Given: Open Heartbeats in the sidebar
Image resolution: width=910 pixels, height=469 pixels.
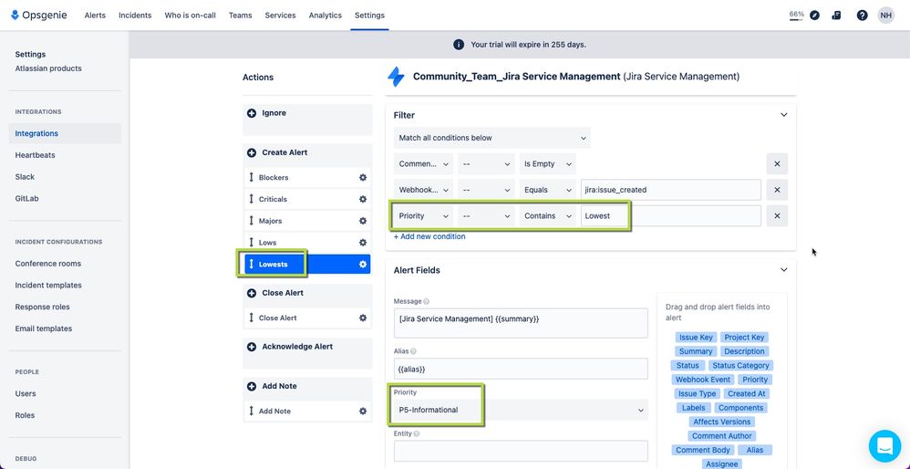Looking at the screenshot, I should (x=35, y=155).
